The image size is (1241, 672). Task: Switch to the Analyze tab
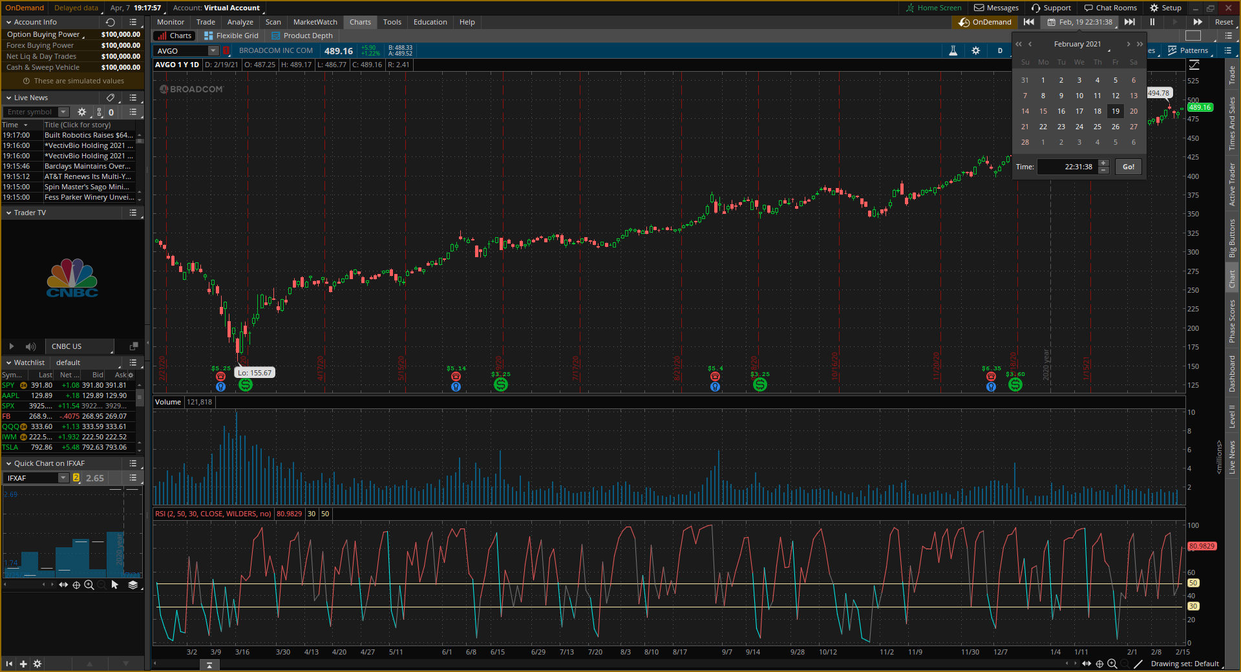pos(240,22)
